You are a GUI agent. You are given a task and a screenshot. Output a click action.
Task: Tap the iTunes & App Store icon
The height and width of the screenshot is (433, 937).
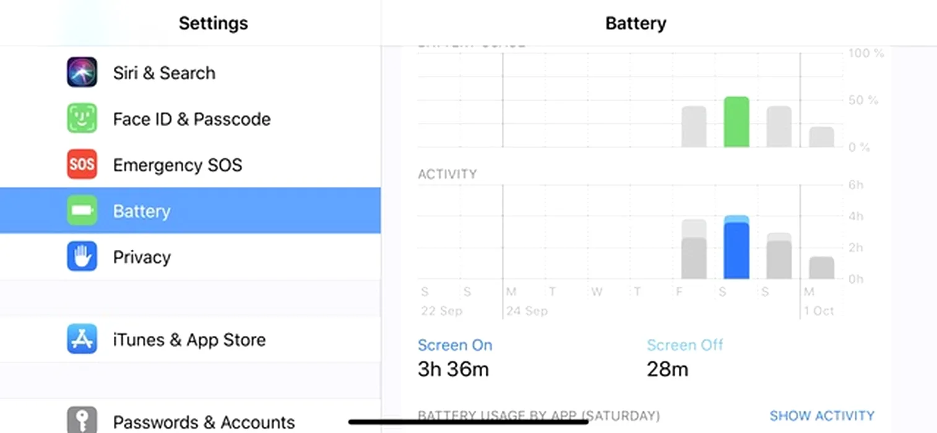(x=82, y=339)
